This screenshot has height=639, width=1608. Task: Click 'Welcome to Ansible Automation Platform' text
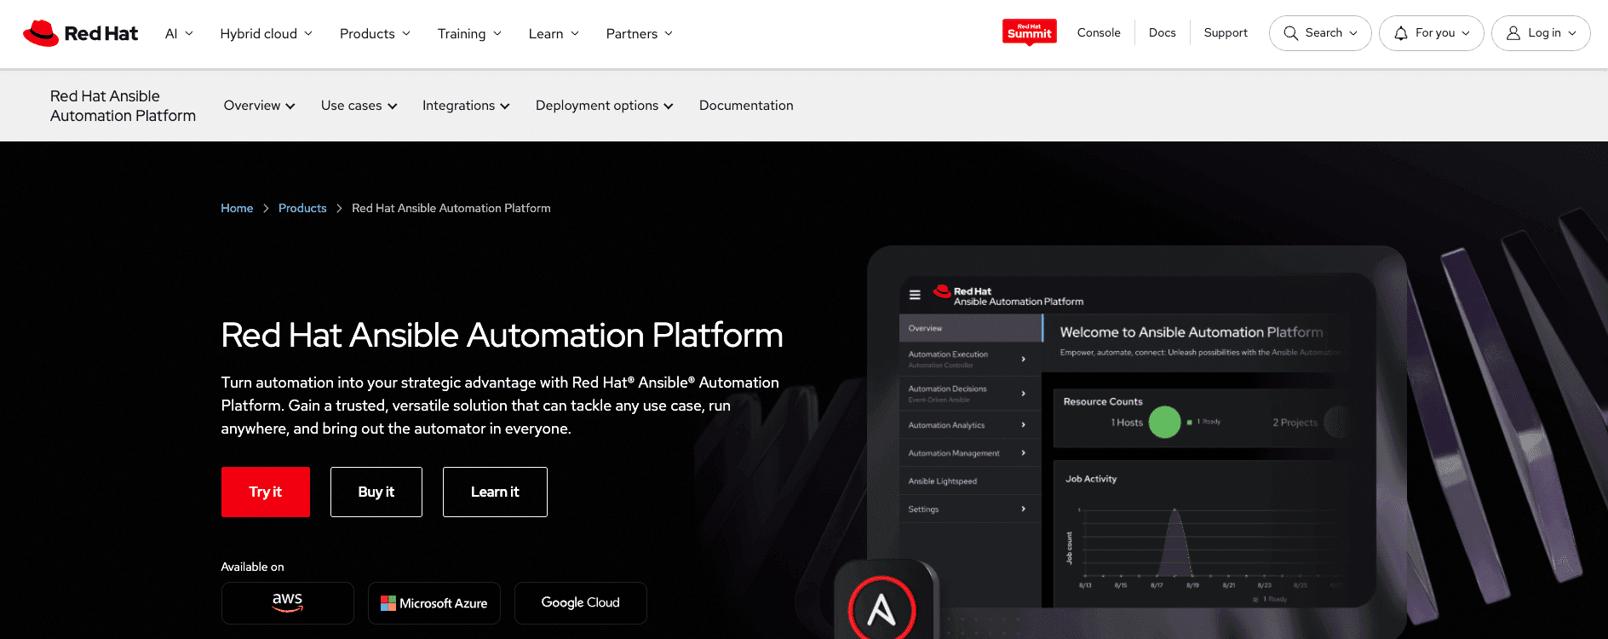pos(1191,332)
